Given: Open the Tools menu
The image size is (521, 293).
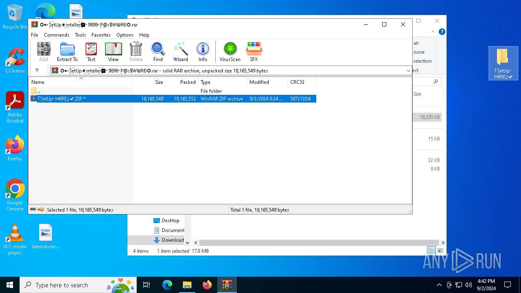Looking at the screenshot, I should pos(80,35).
